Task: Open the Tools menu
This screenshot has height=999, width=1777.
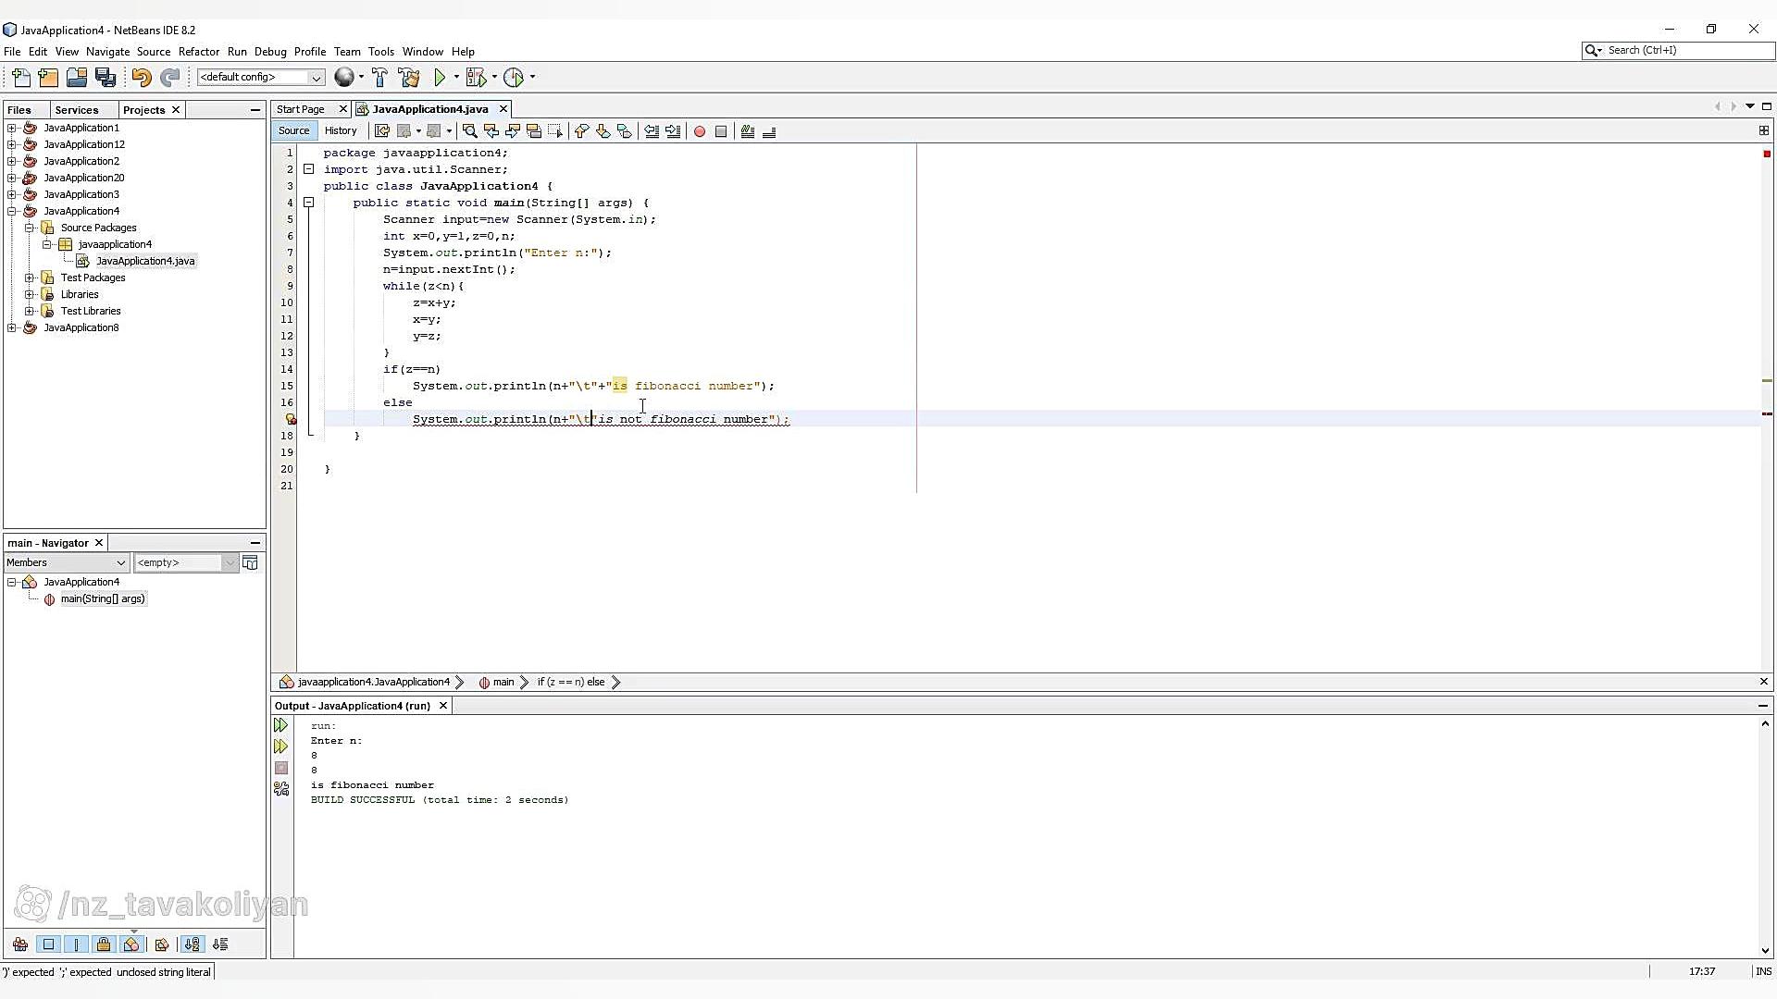Action: (381, 52)
